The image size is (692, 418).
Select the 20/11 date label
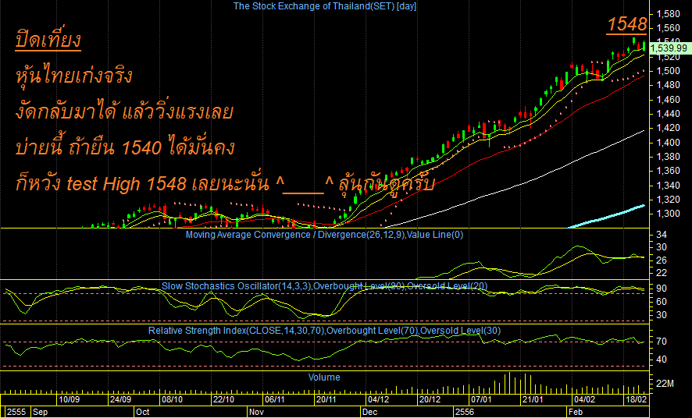point(326,399)
